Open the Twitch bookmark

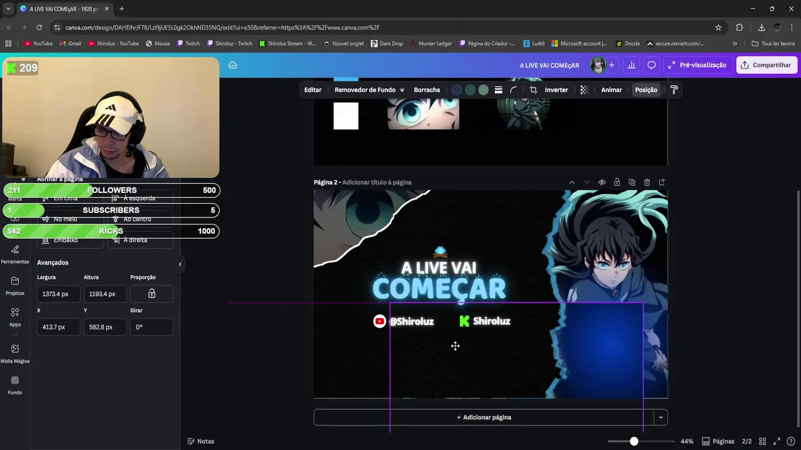coord(188,44)
